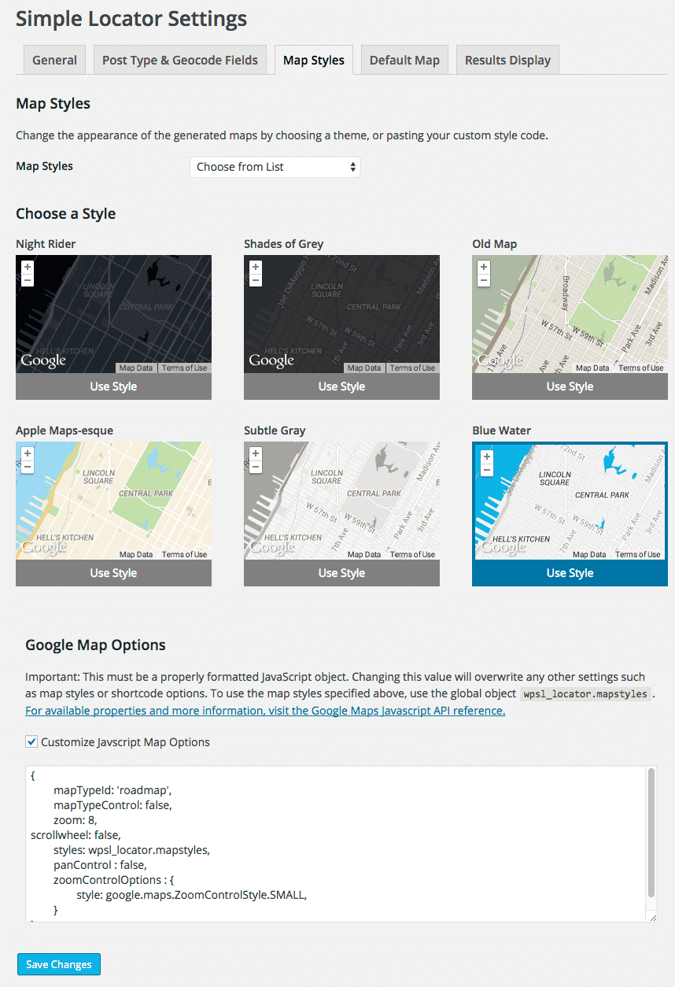
Task: Open the Map Styles dropdown list
Action: (275, 167)
